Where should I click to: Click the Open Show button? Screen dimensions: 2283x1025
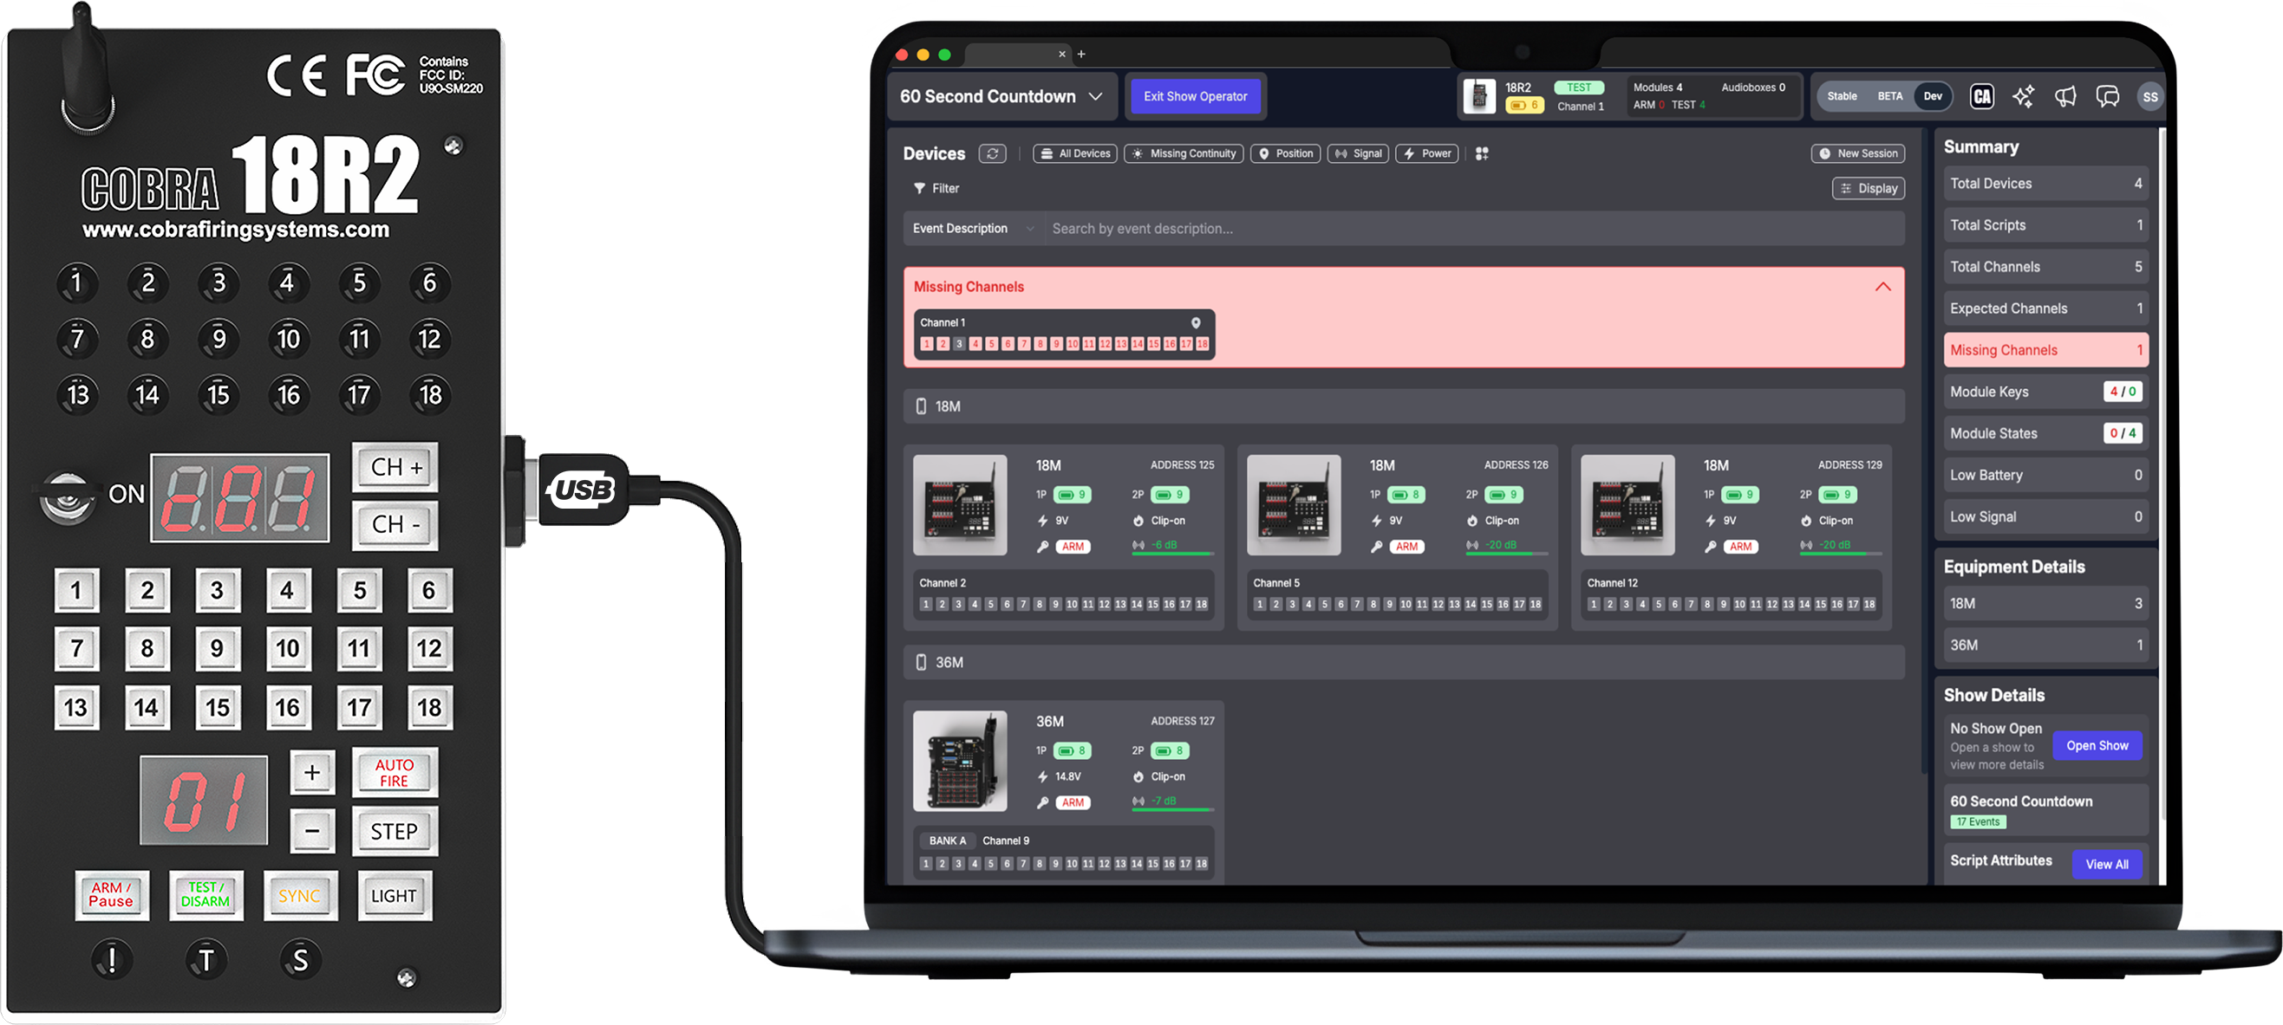(x=2096, y=745)
